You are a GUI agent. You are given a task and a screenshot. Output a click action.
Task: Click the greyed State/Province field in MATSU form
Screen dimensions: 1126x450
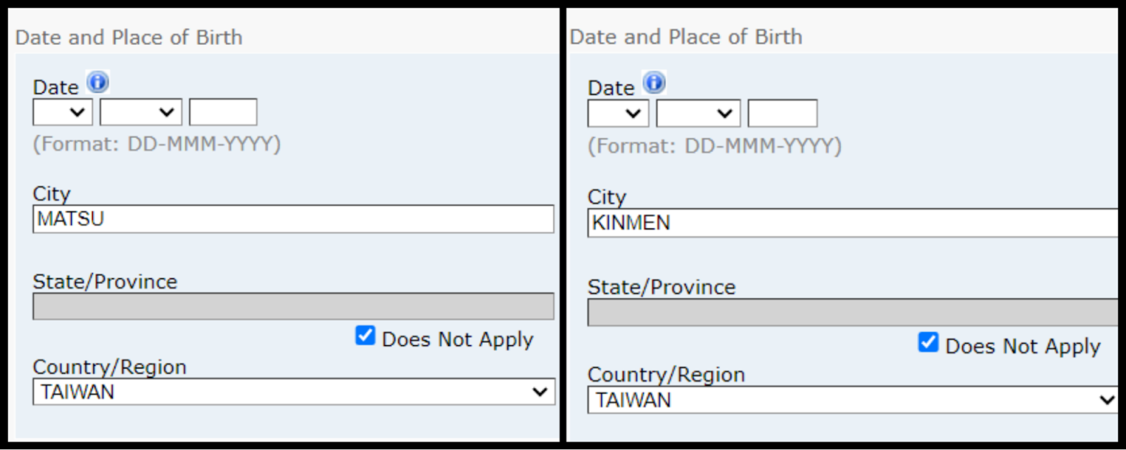(x=293, y=307)
